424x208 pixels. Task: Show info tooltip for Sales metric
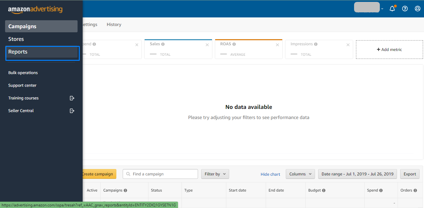coord(163,44)
